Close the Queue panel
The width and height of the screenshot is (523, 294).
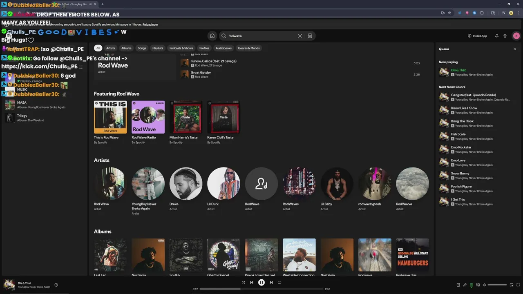pyautogui.click(x=515, y=49)
